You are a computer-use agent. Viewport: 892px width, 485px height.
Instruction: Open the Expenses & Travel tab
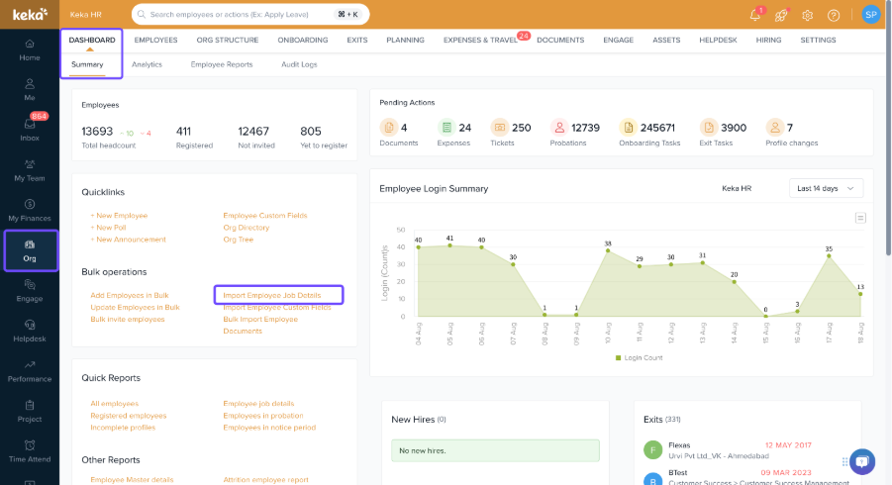[x=480, y=40]
